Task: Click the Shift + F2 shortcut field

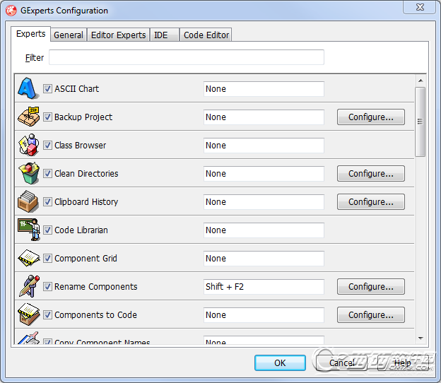Action: click(x=264, y=287)
